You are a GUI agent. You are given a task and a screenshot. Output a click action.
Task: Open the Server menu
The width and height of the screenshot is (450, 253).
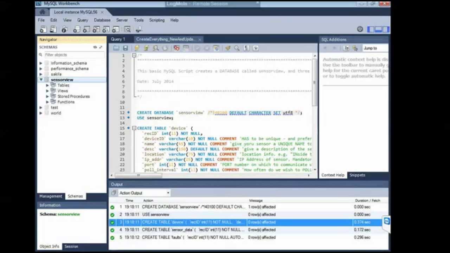tap(122, 20)
